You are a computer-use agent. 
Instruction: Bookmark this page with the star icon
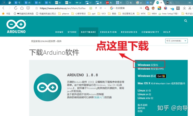[x=36, y=8]
